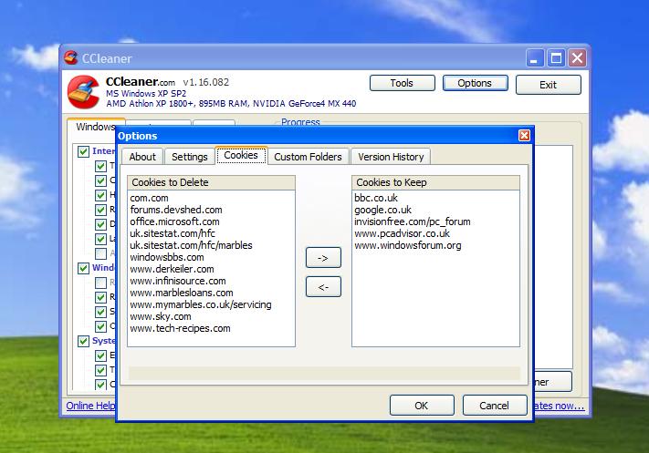Screen dimensions: 649x453
Task: Open the Version History tab
Action: click(x=391, y=157)
